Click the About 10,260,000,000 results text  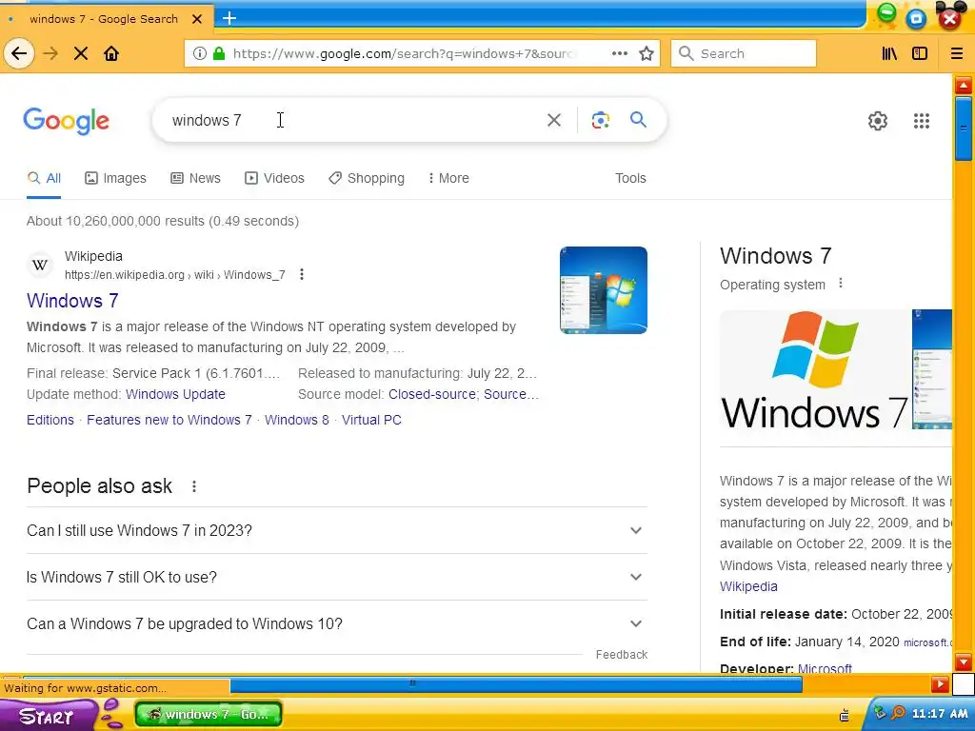coord(163,221)
